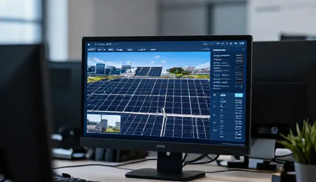This screenshot has height=182, width=316.
Task: Open the inset camera thumbnail in main view
Action: coord(104,123)
